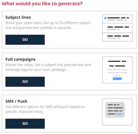
Task: Click the SMS / Push heading
Action: [x=16, y=101]
